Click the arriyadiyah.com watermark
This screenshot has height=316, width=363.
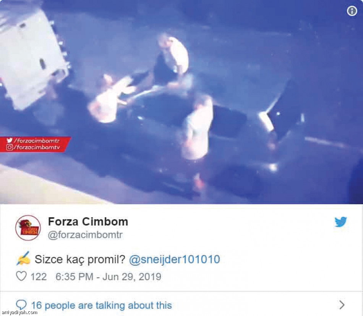[x=19, y=313]
